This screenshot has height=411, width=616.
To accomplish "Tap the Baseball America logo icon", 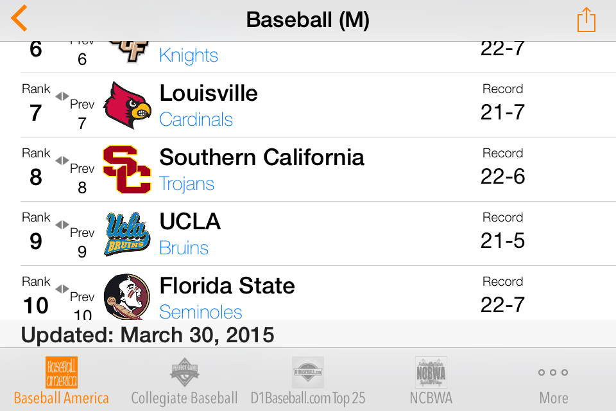I will [x=62, y=372].
